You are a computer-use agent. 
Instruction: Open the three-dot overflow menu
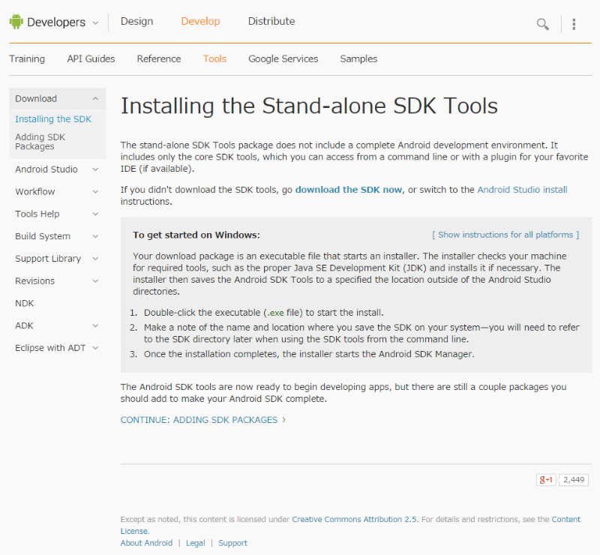(x=574, y=24)
